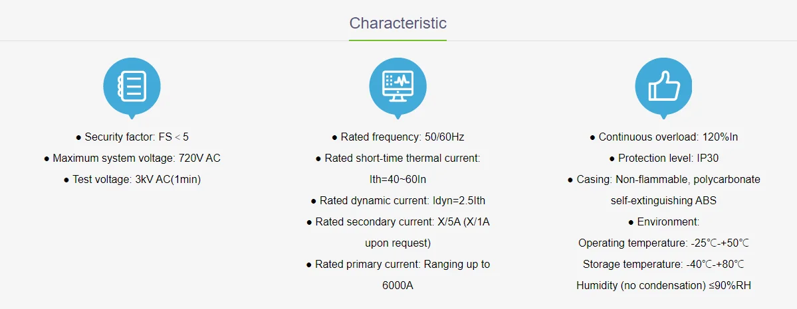The image size is (797, 309).
Task: Click the notebook document icon
Action: 132,86
